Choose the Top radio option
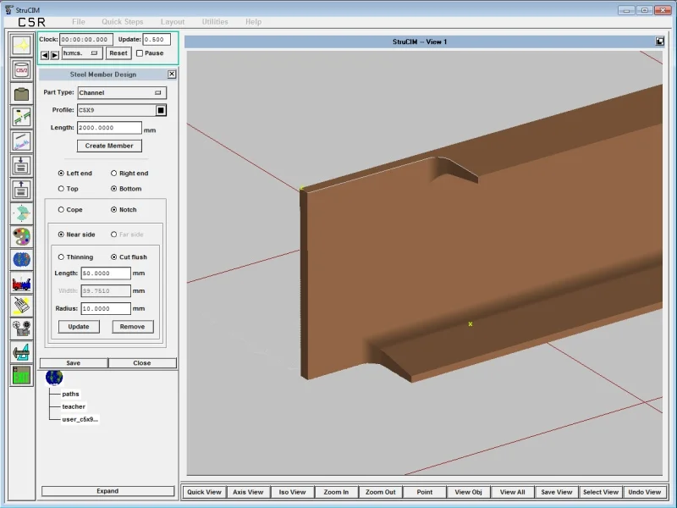The width and height of the screenshot is (677, 508). click(x=61, y=189)
